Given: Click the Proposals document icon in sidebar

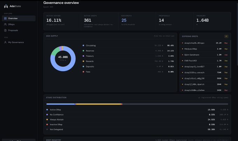Looking at the screenshot, I should point(5,30).
